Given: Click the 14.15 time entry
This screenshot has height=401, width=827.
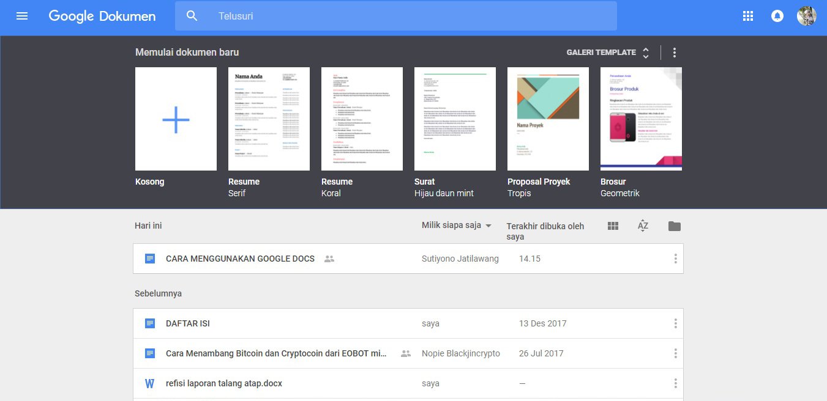Looking at the screenshot, I should (530, 259).
